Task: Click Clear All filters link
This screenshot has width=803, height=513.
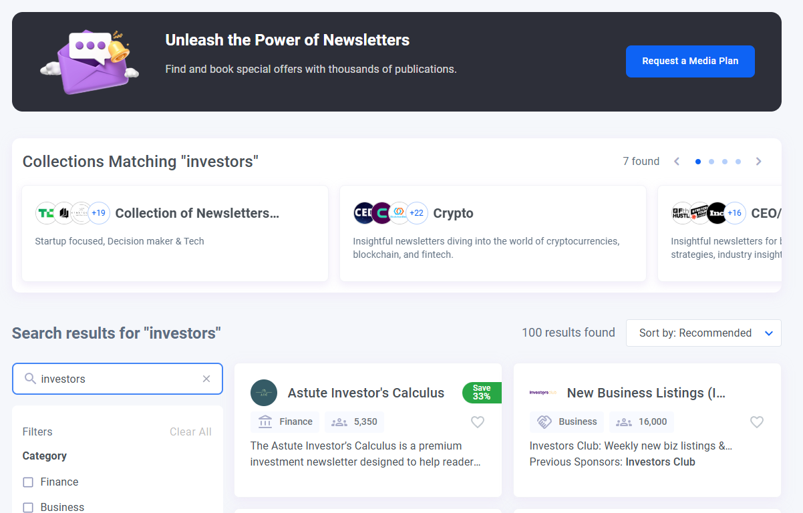Action: (x=190, y=432)
